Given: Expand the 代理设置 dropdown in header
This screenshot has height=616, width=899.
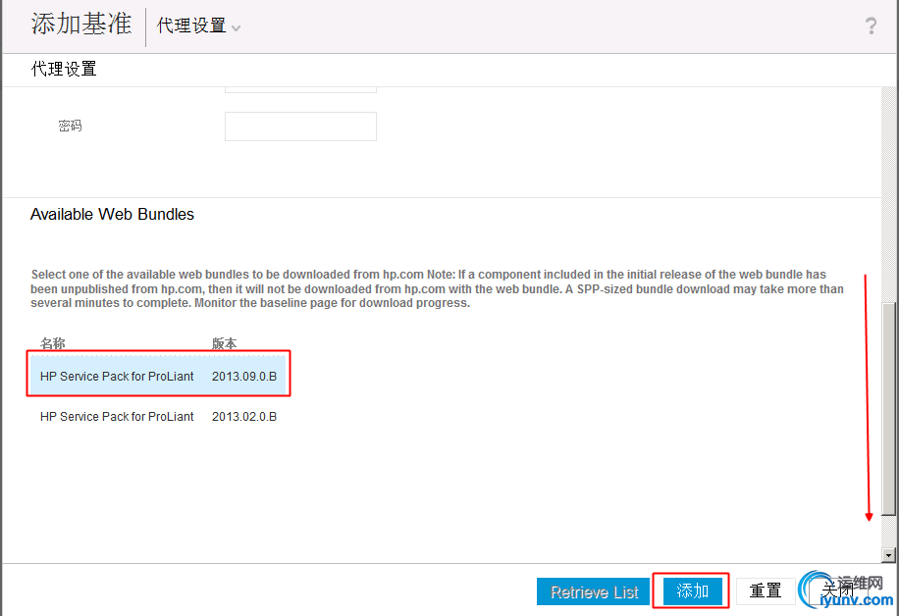Looking at the screenshot, I should pos(198,26).
